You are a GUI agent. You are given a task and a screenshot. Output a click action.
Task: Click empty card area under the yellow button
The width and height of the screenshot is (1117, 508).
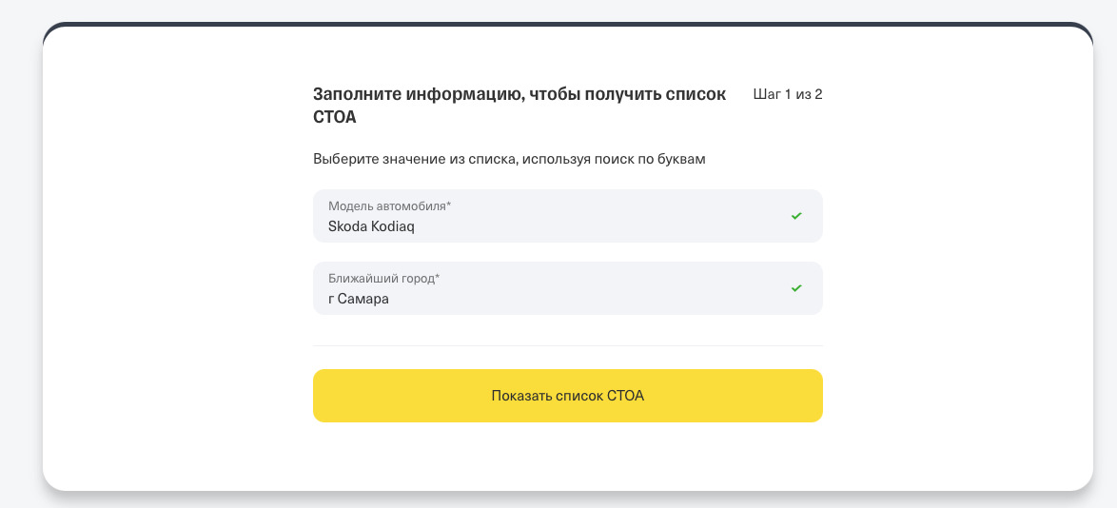[x=567, y=455]
